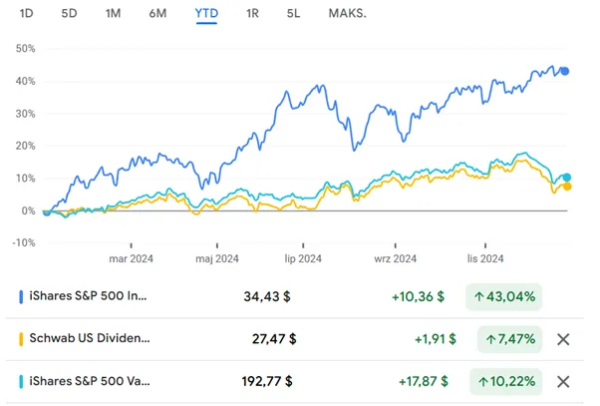Screen dimensions: 600x406
Task: Click the blue line end dot on chart
Action: tap(565, 71)
